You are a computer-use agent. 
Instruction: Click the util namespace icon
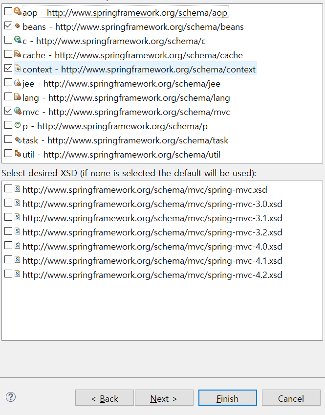click(18, 154)
